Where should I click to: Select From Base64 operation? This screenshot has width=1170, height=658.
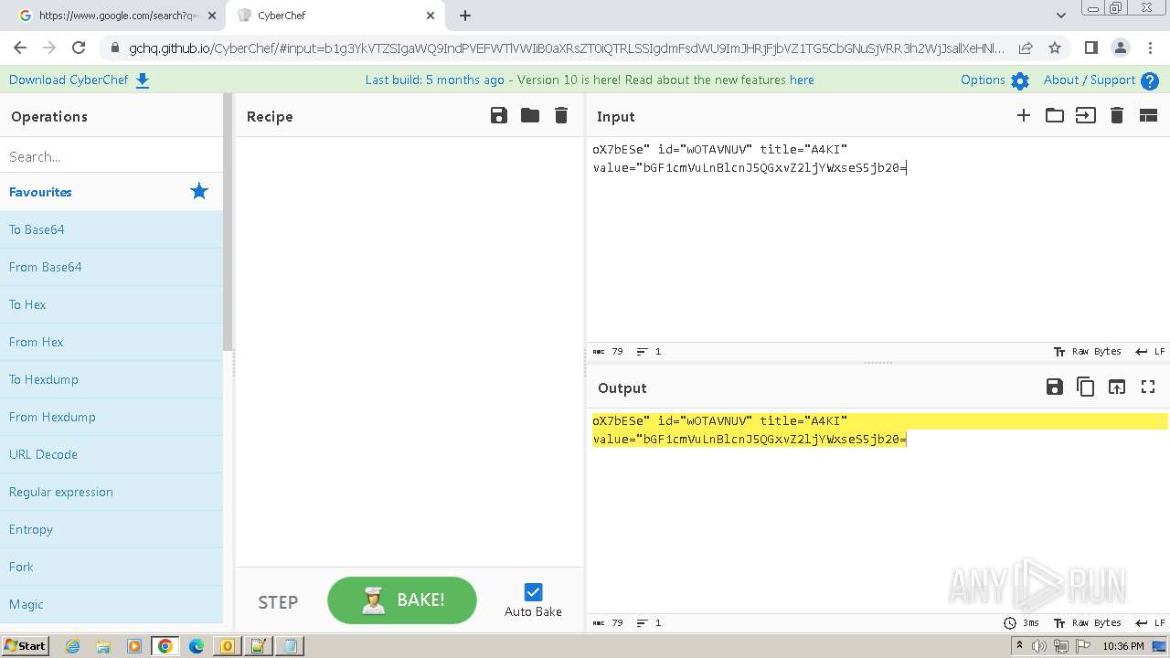click(112, 267)
